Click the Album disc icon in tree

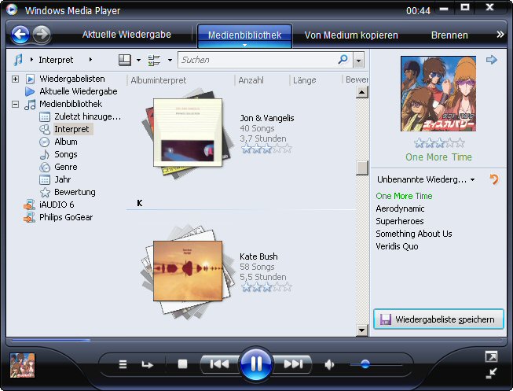(44, 142)
